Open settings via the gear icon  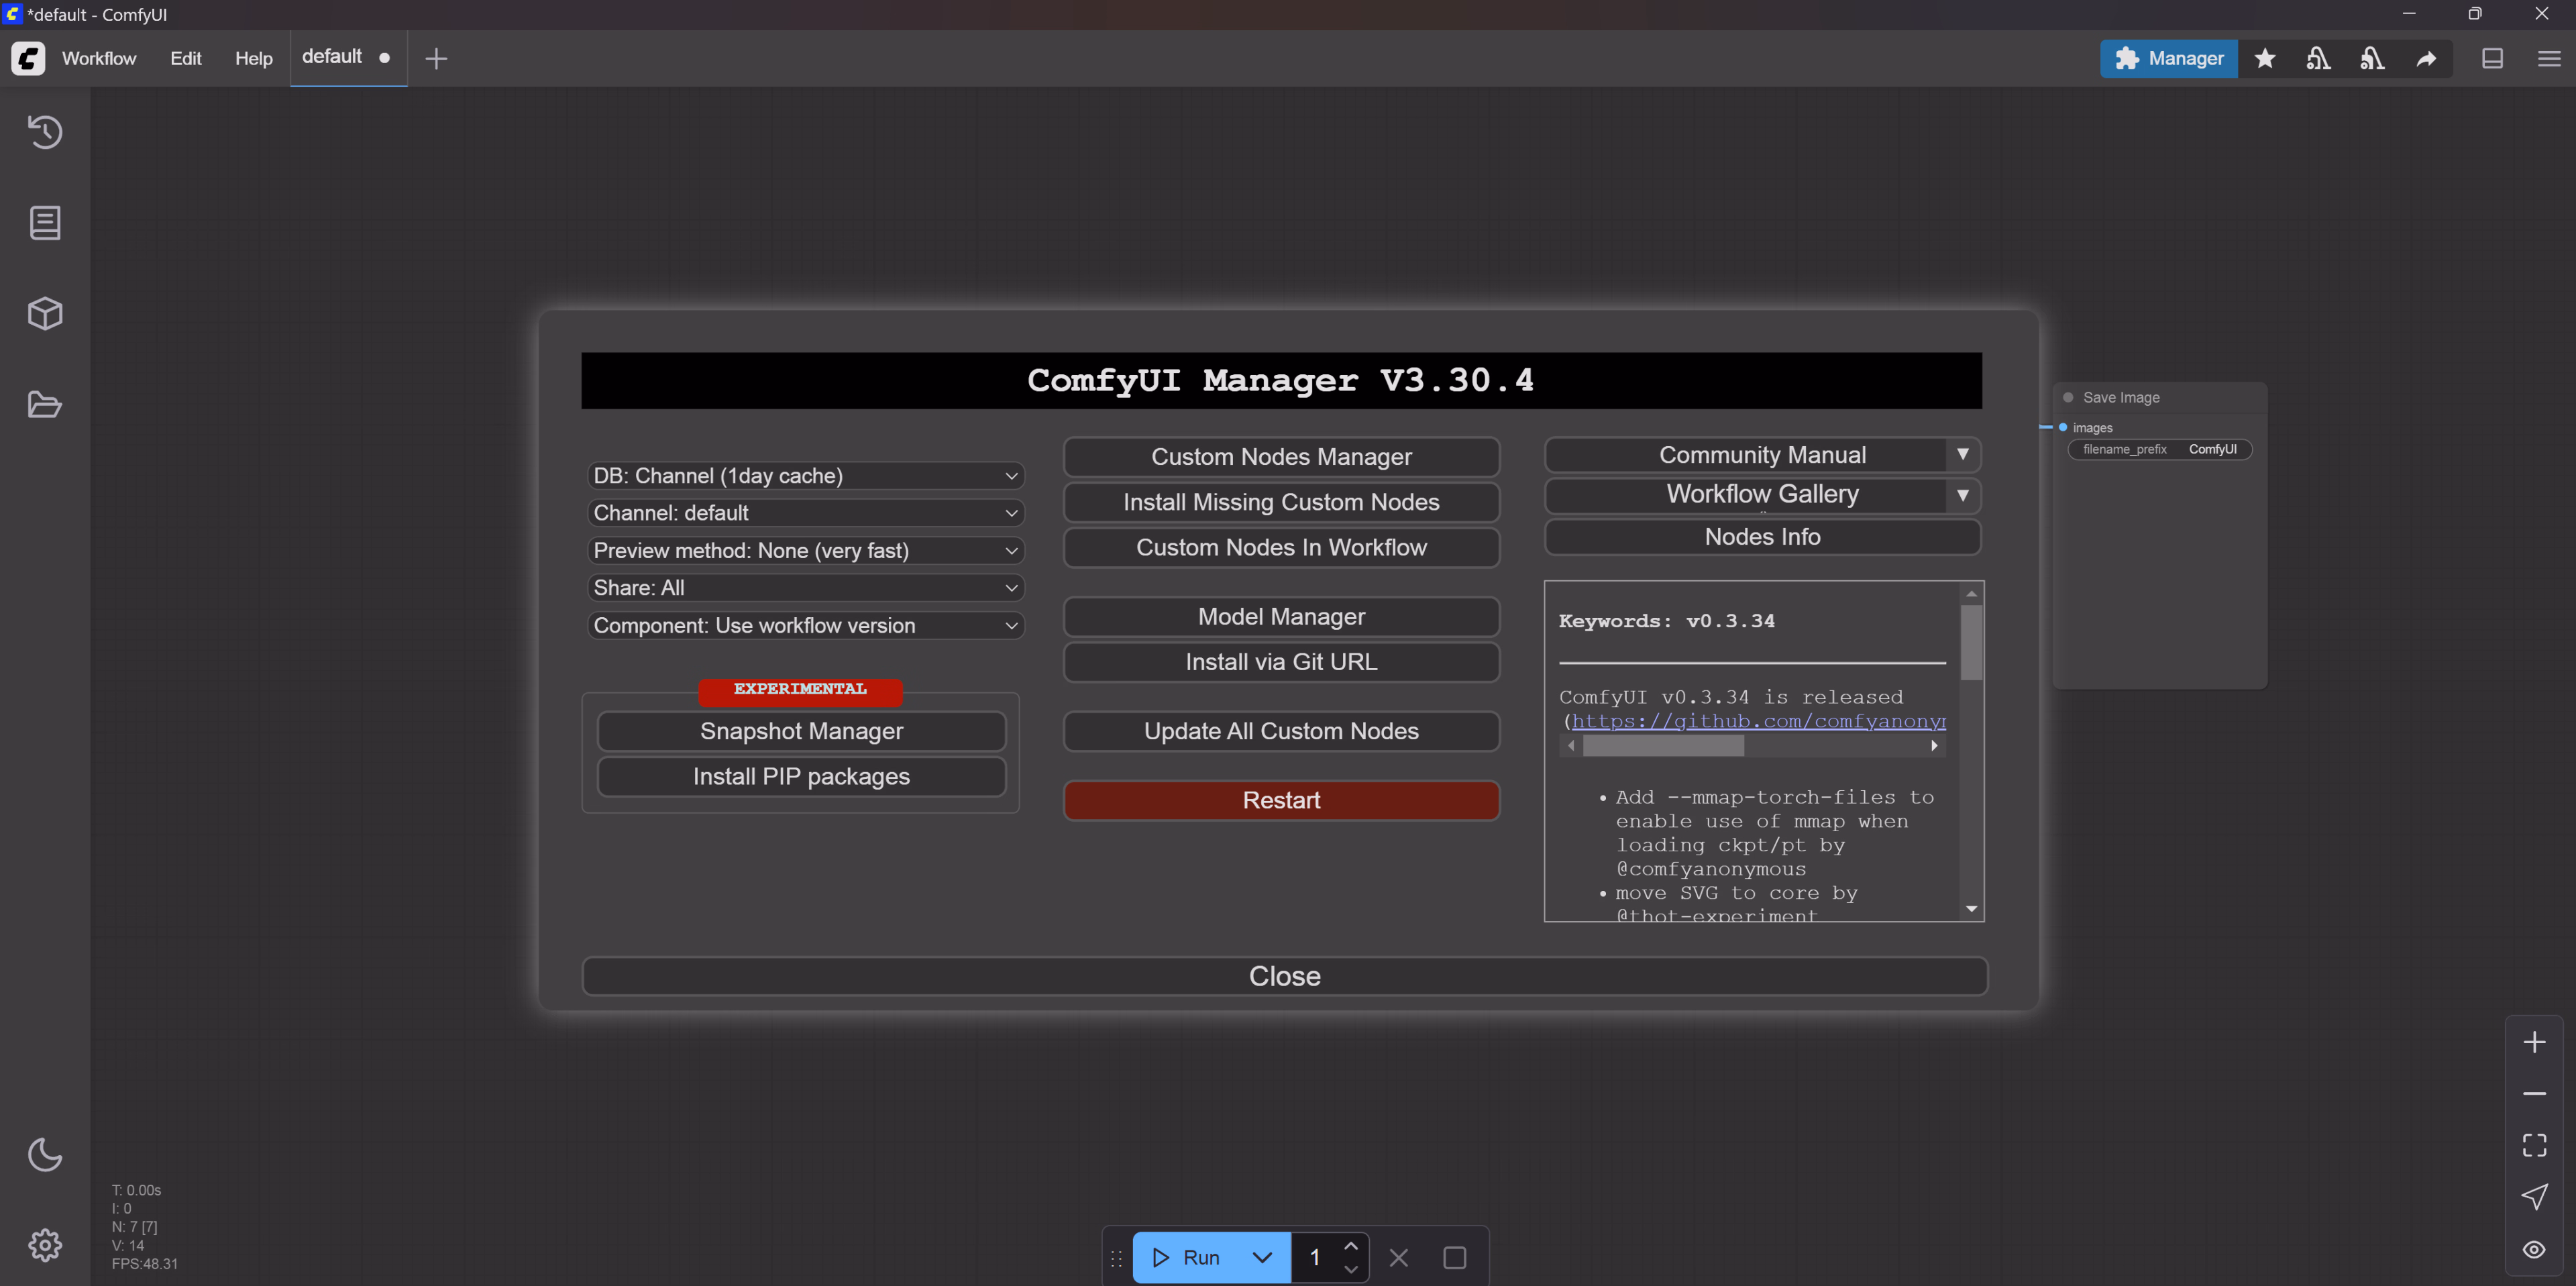tap(45, 1245)
